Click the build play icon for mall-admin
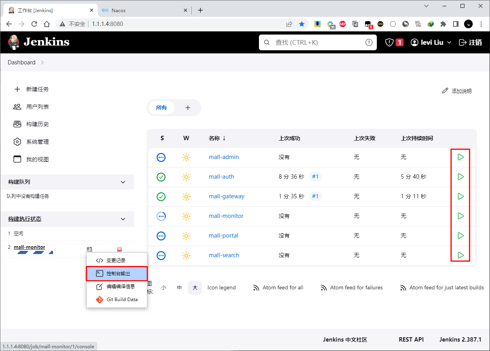Image resolution: width=490 pixels, height=351 pixels. [x=461, y=157]
